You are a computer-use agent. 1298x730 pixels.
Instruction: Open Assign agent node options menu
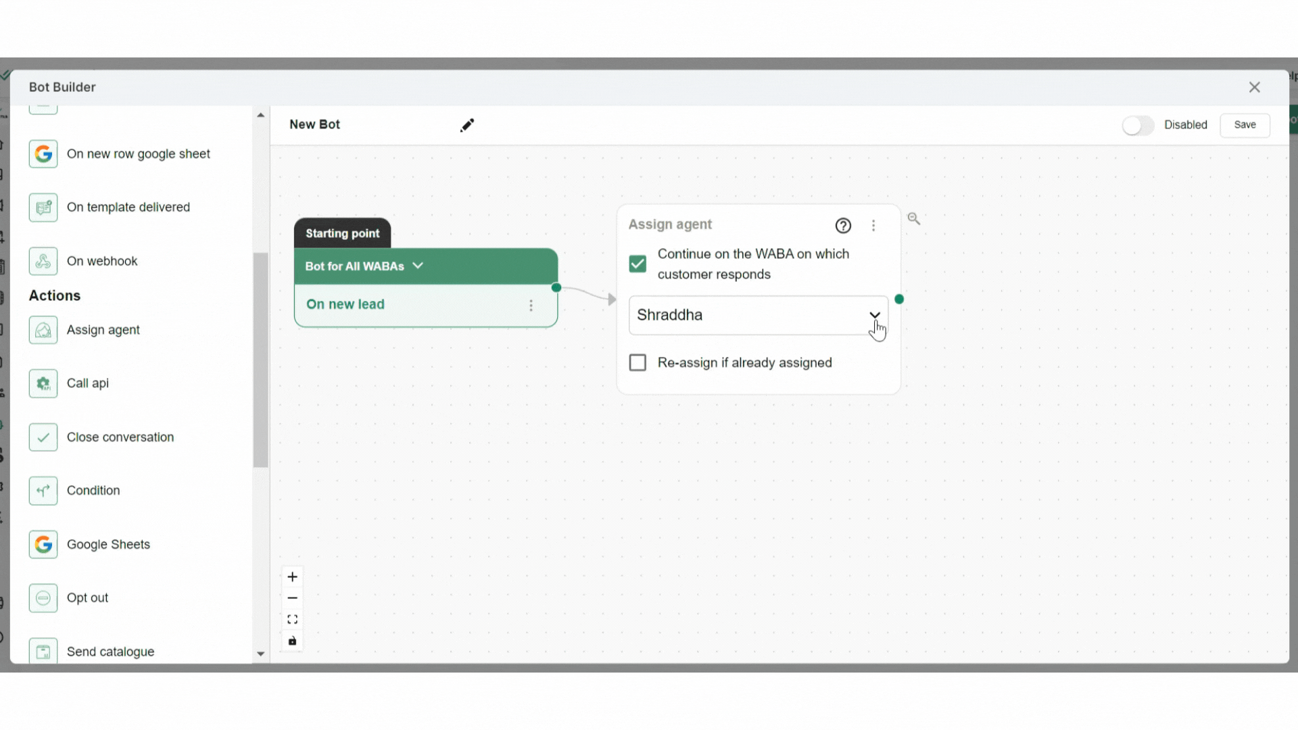pyautogui.click(x=873, y=226)
